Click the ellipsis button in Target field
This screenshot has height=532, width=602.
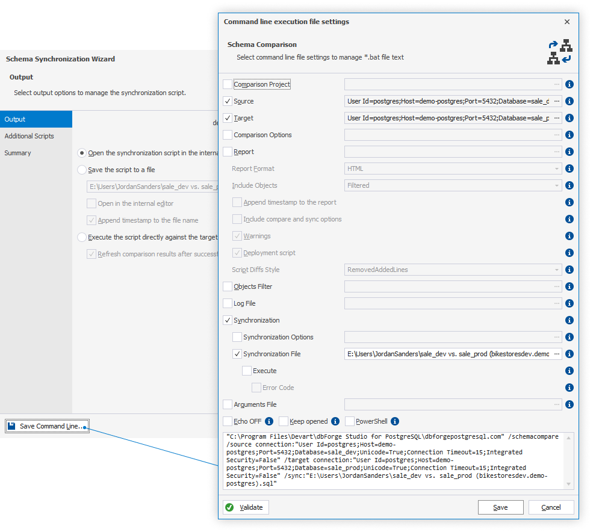coord(557,118)
